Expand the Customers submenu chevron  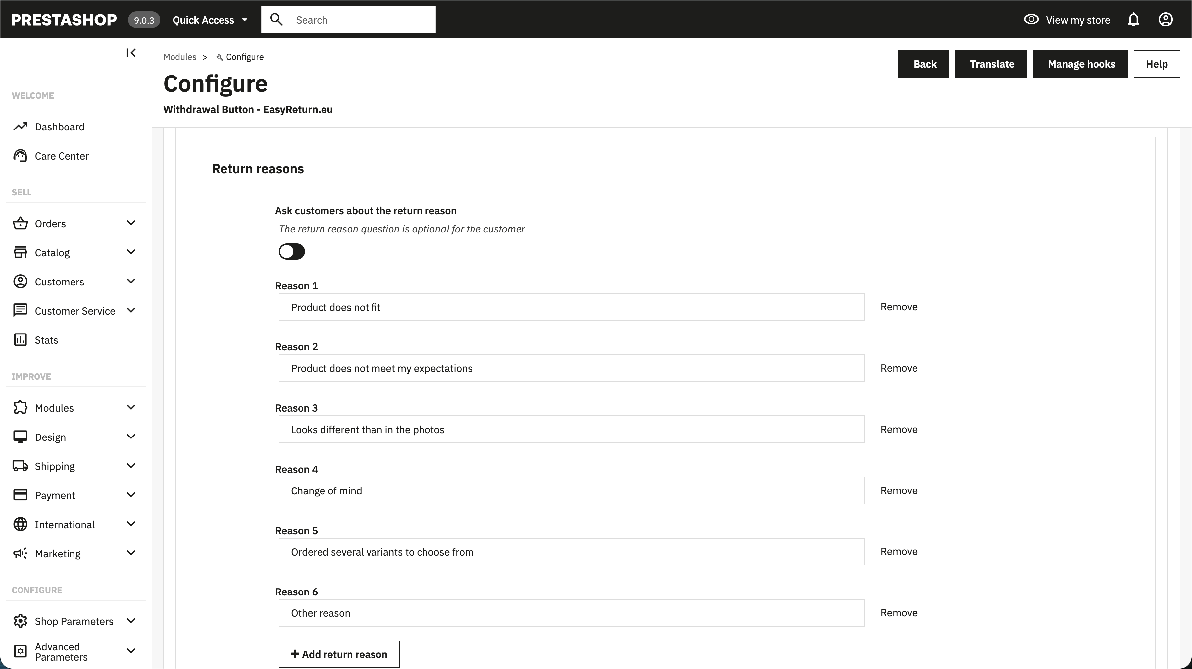(x=131, y=282)
